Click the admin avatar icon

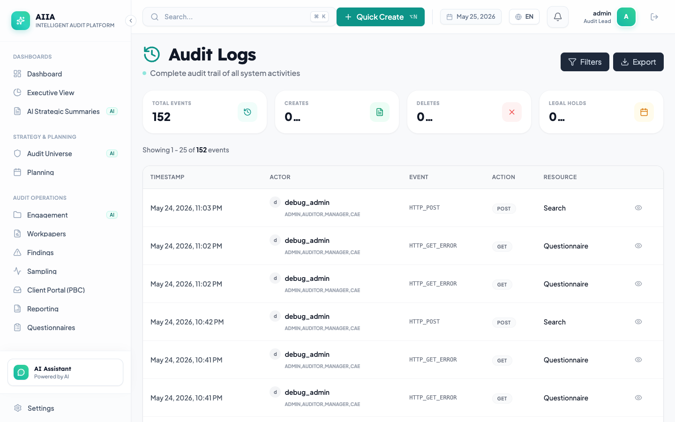[x=626, y=17]
